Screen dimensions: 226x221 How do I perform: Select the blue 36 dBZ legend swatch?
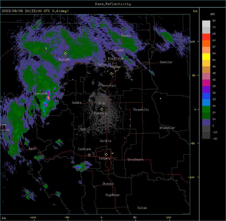[206, 96]
